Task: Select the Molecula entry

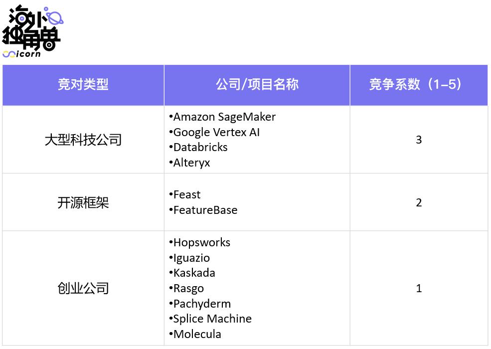Action: pyautogui.click(x=197, y=334)
